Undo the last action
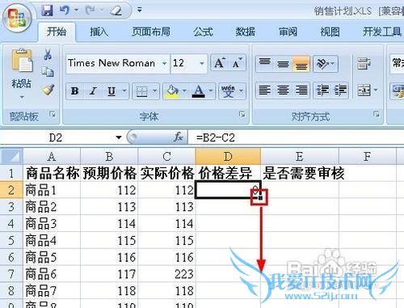This screenshot has height=308, width=404. pos(65,11)
